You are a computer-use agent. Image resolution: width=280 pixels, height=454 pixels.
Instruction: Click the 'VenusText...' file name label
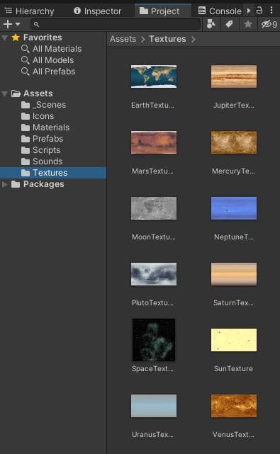(233, 435)
